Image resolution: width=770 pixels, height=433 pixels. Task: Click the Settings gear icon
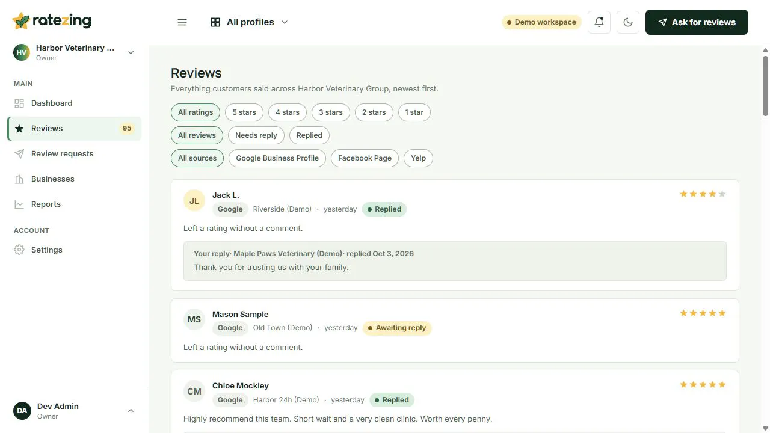click(x=19, y=250)
